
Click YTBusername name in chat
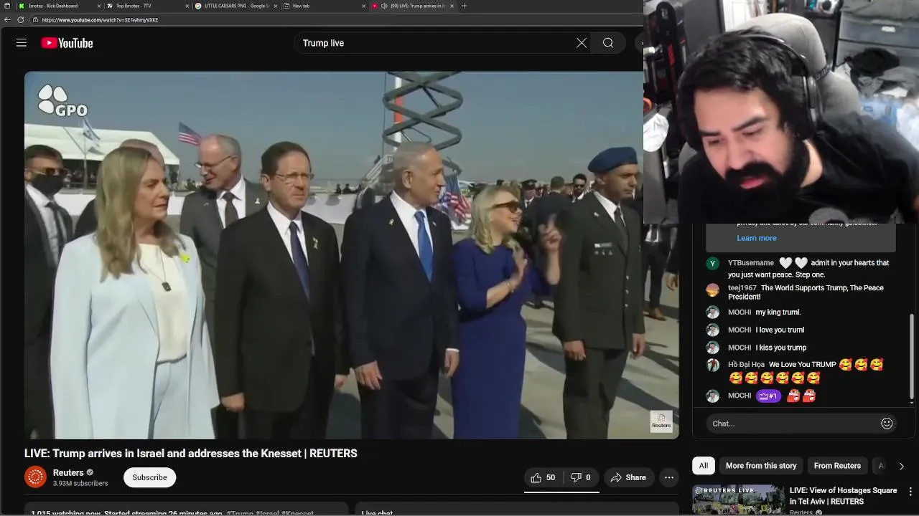pos(751,263)
